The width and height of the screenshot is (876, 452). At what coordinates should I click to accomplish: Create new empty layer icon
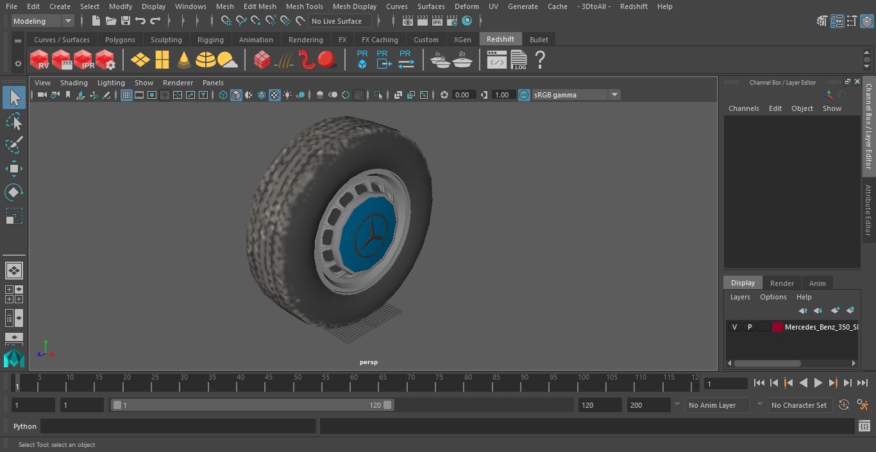(835, 310)
